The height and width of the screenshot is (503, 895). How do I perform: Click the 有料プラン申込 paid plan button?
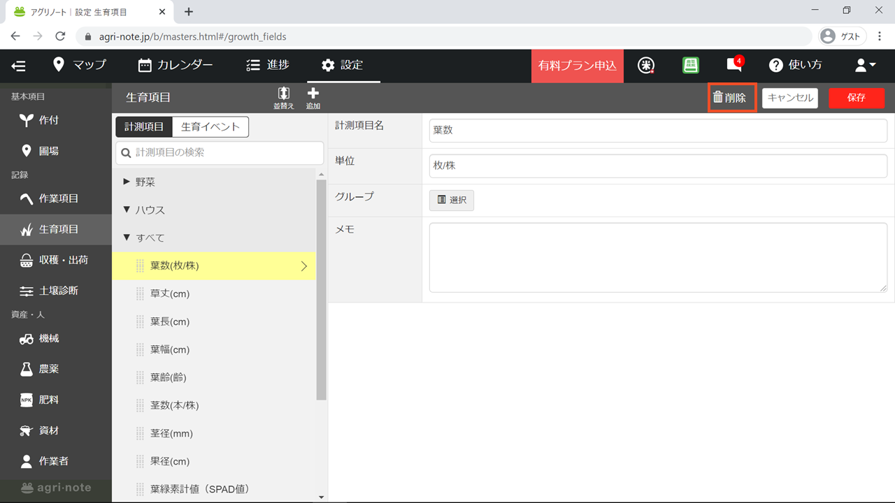click(578, 66)
